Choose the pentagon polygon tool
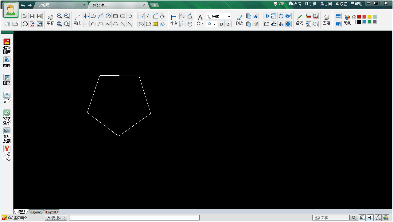This screenshot has width=393, height=222. tap(93, 24)
